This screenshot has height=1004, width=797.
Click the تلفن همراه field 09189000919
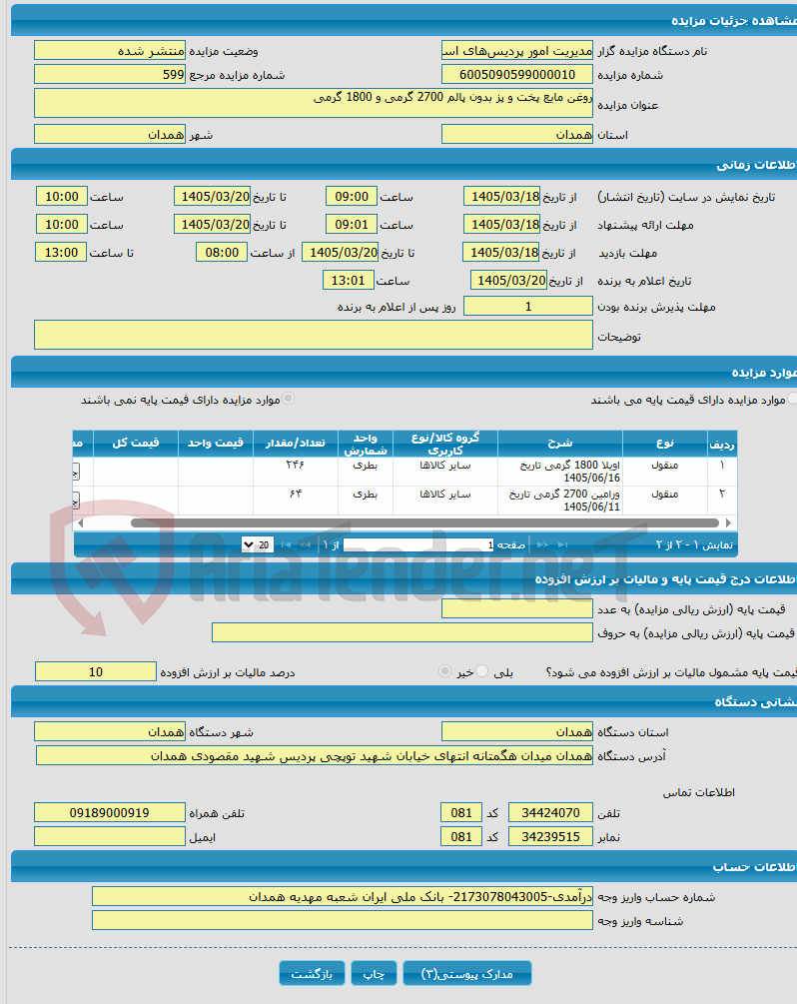click(x=110, y=812)
